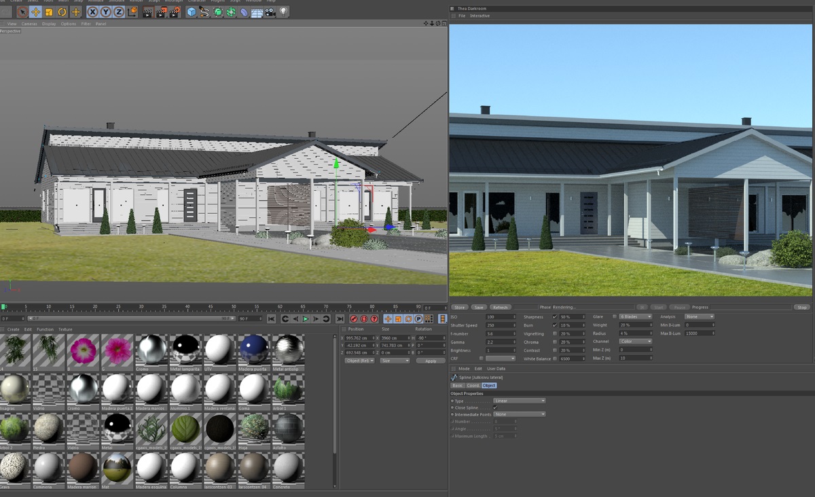Go to start of timeline
Viewport: 815px width, 497px height.
point(272,318)
